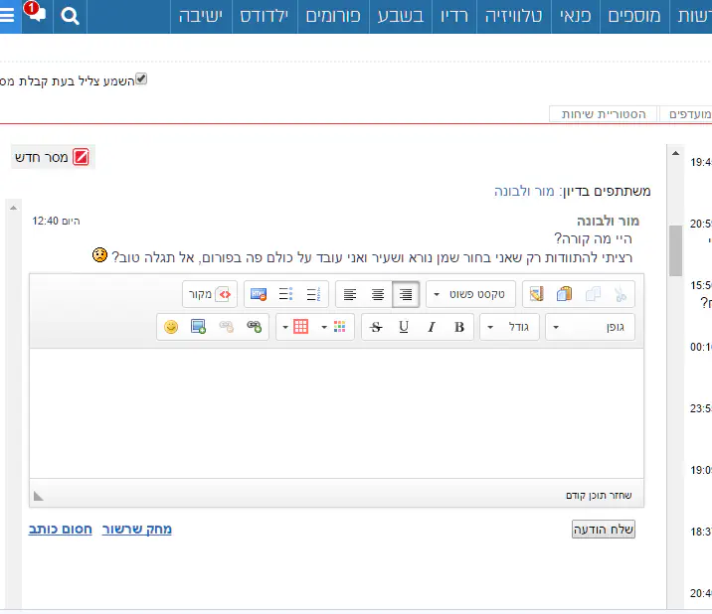Switch to the הסטוריית שיחות tab
This screenshot has height=614, width=712.
tap(604, 114)
